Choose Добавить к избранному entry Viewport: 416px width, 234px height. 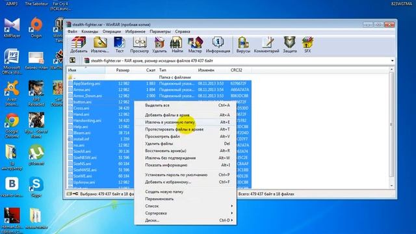185,182
